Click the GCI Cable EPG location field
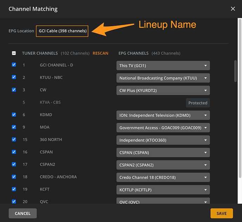Screen dimensions: 242x222 62,31
